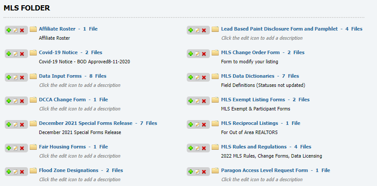
Task: Add file to MLS Exempt Listing Forms
Action: coord(191,101)
